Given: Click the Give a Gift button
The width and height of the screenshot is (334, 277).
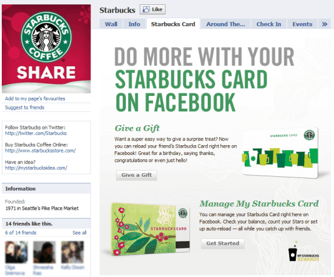Looking at the screenshot, I should (x=137, y=175).
